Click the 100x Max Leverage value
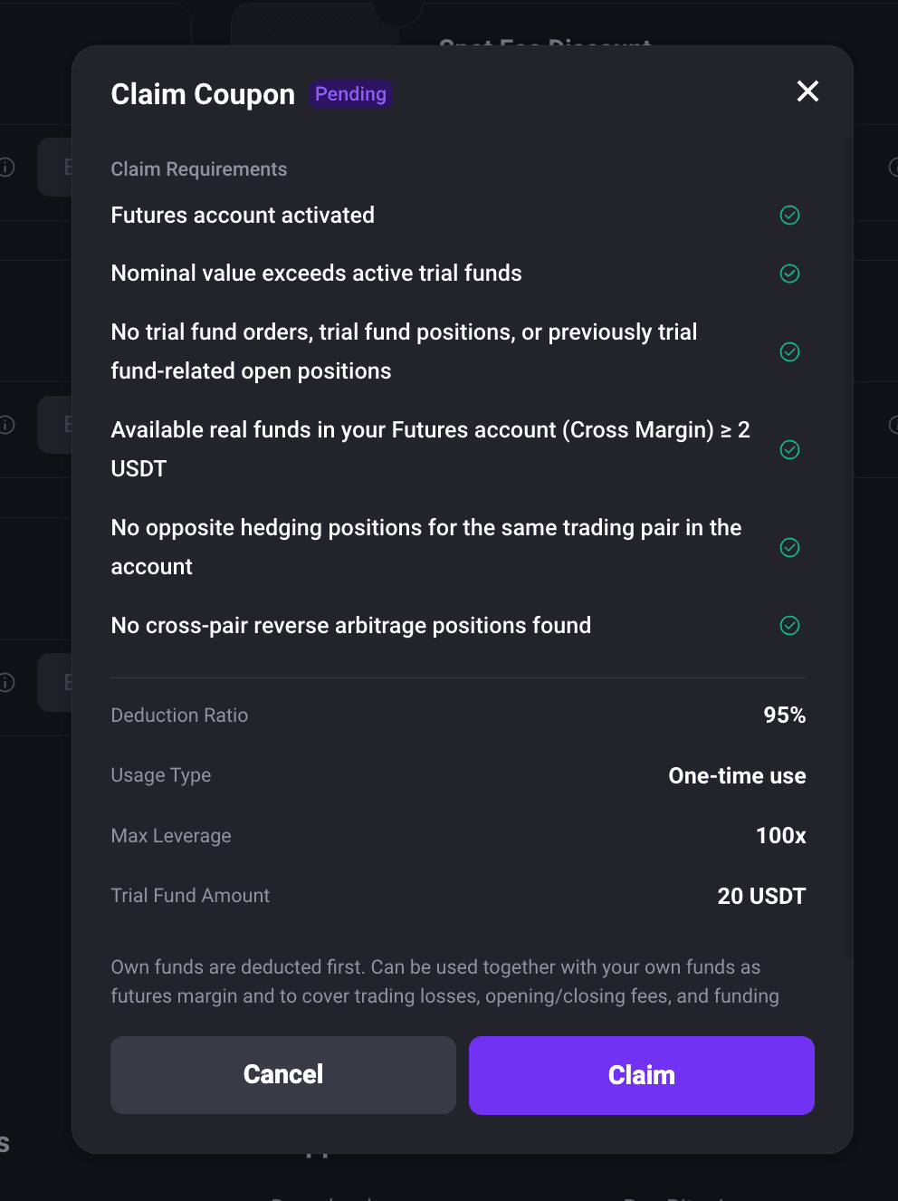Screen dimensions: 898x1201 pyautogui.click(x=780, y=836)
